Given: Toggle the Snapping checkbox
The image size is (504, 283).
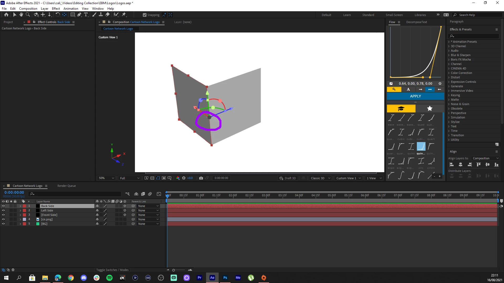Looking at the screenshot, I should 144,15.
